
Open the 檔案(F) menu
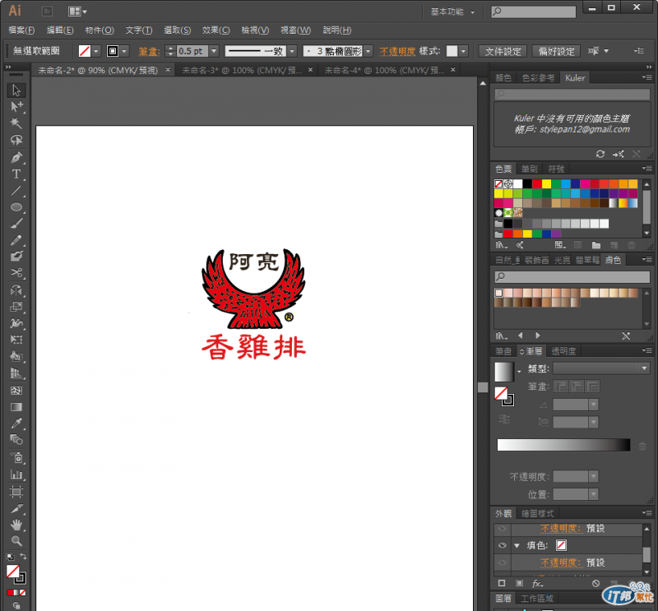(21, 30)
